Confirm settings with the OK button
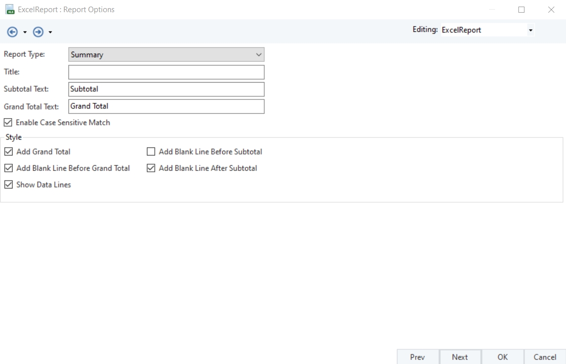Image resolution: width=566 pixels, height=364 pixels. (x=503, y=357)
